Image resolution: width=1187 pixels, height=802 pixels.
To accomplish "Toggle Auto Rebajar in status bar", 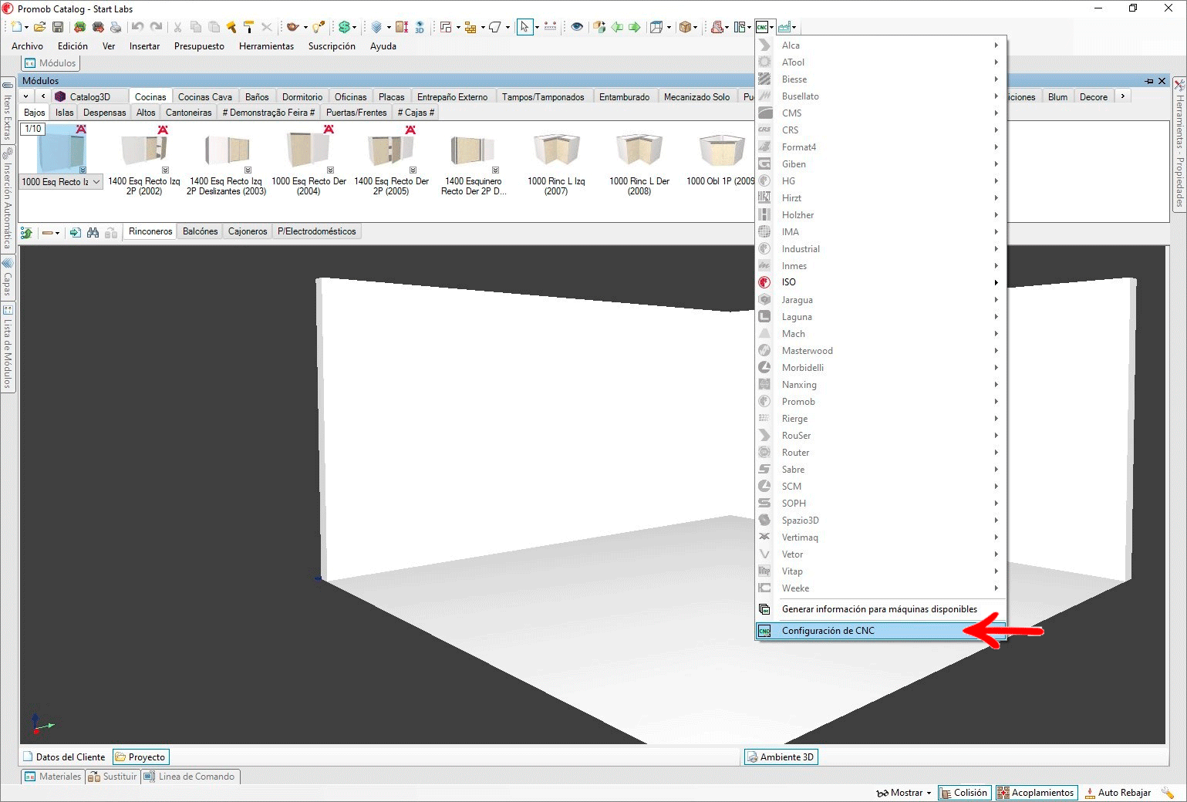I will coord(1118,793).
